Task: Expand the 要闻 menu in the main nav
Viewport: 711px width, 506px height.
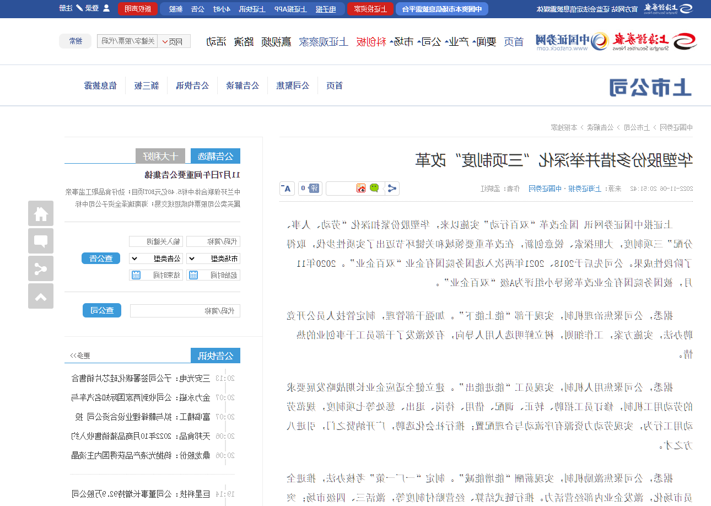Action: (483, 41)
